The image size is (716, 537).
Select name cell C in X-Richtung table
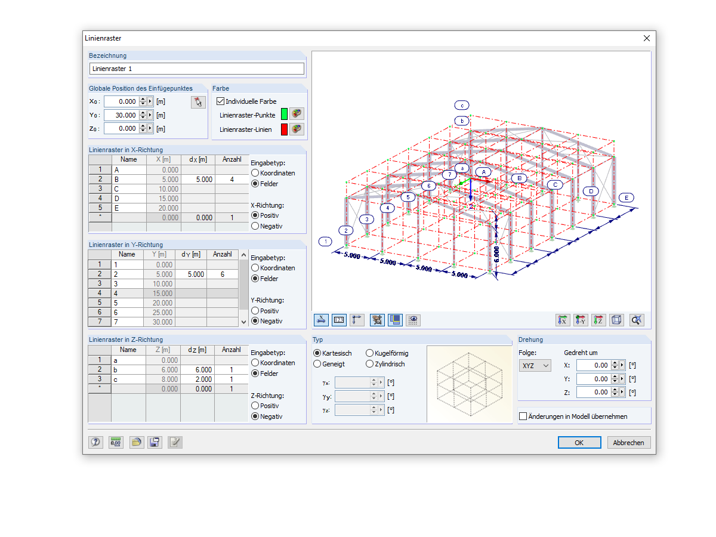[x=129, y=189]
